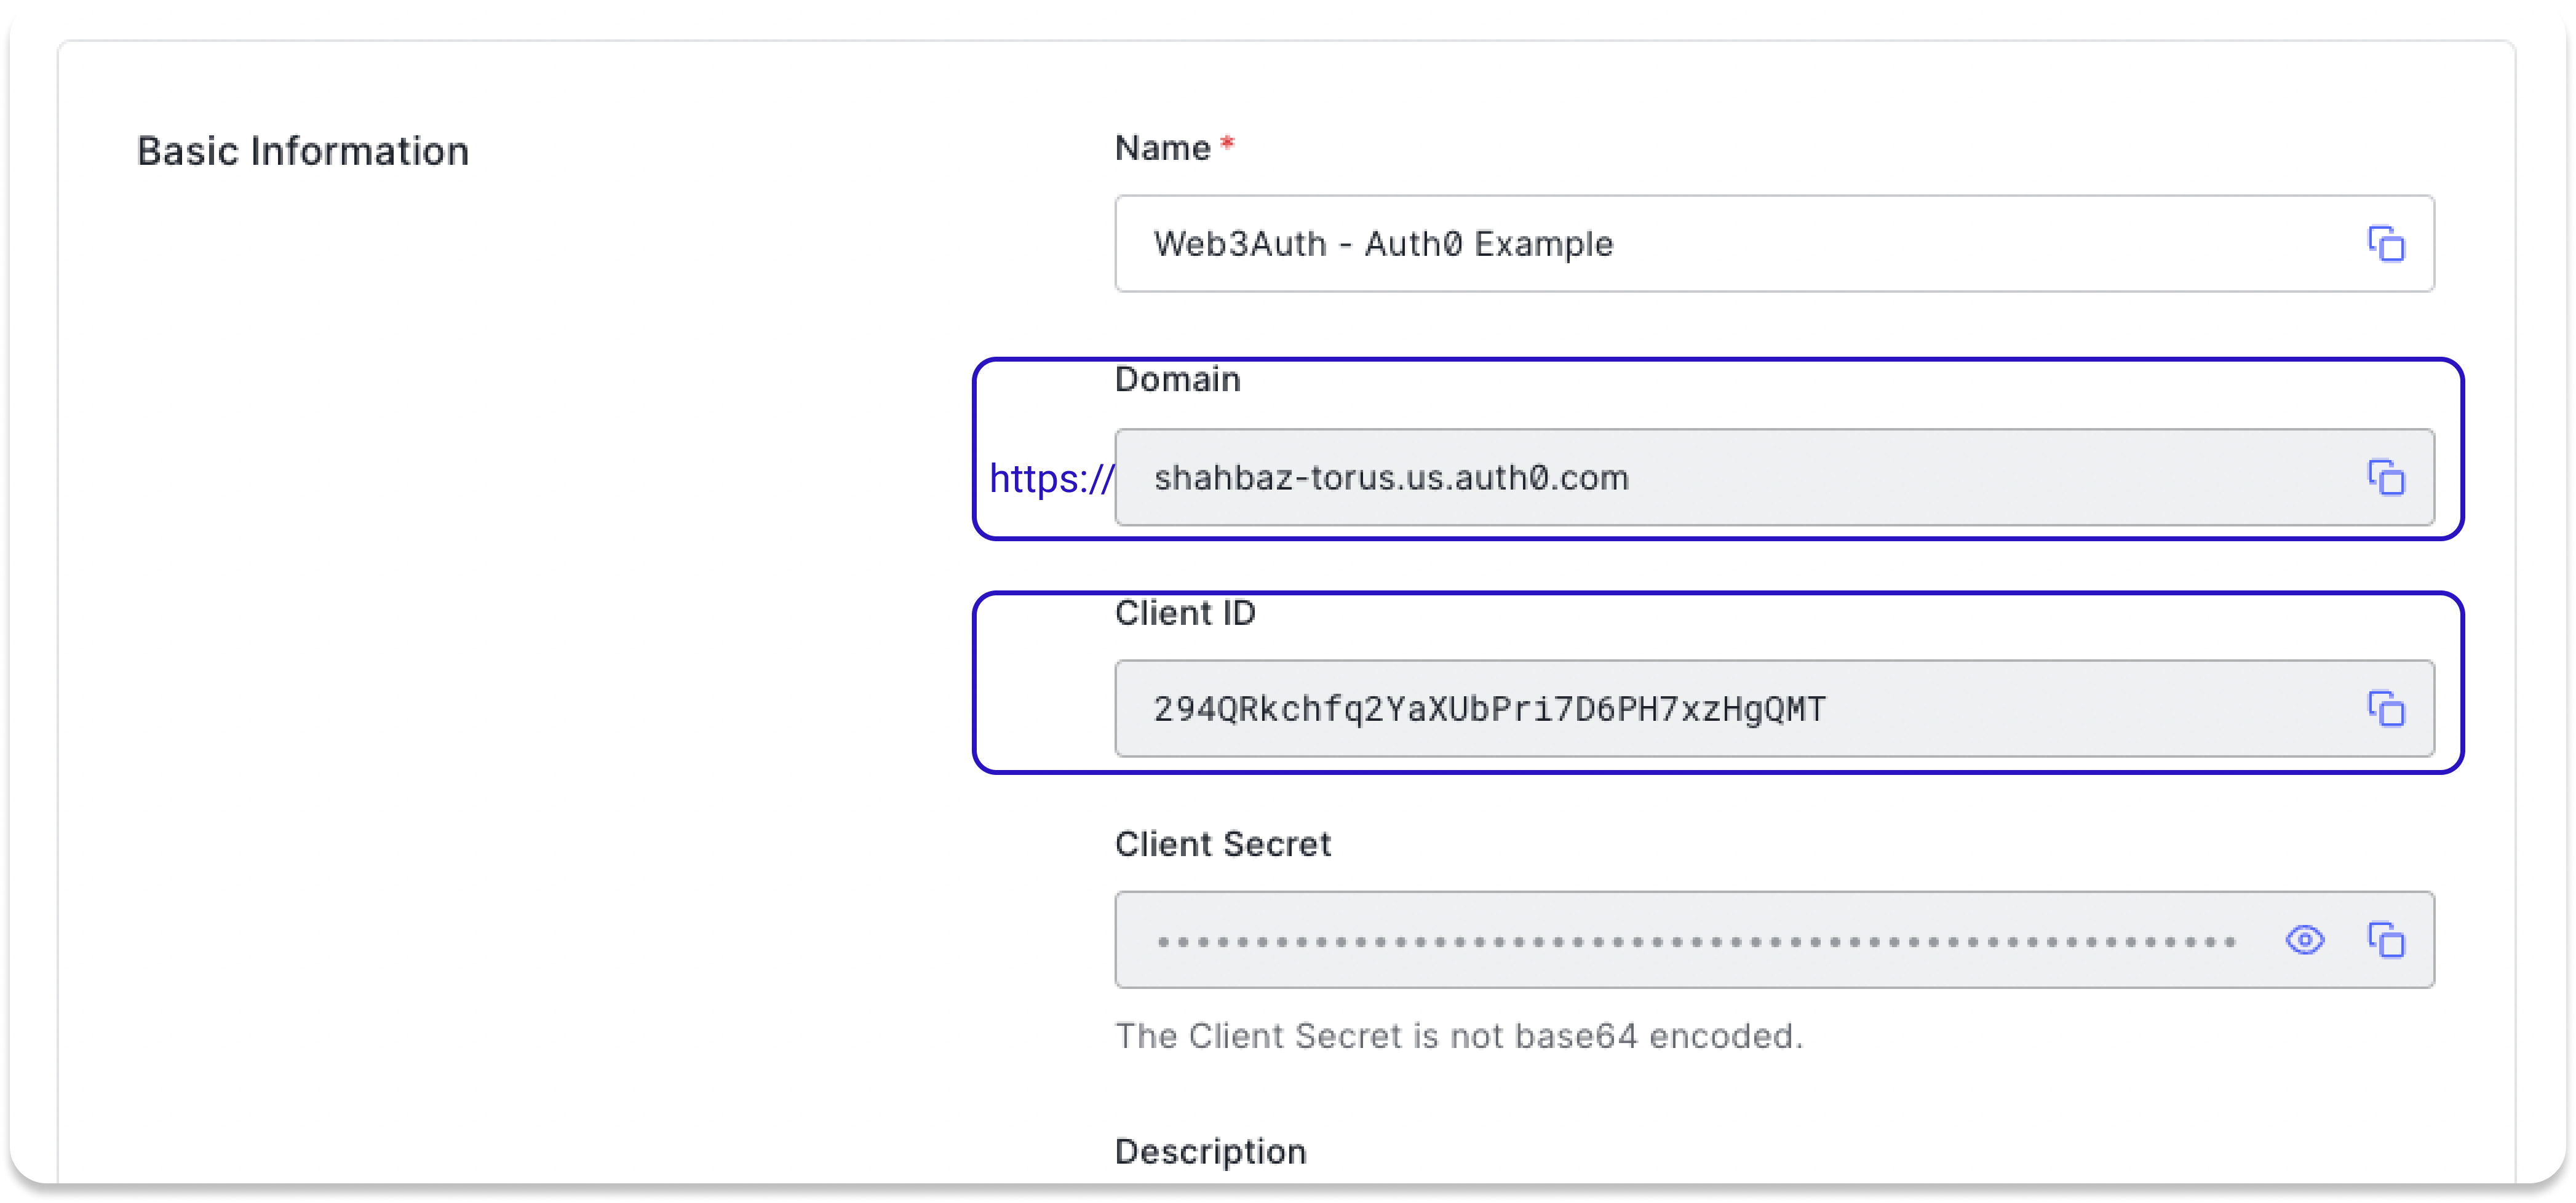2576x1203 pixels.
Task: Click the Basic Information section heading
Action: click(303, 152)
